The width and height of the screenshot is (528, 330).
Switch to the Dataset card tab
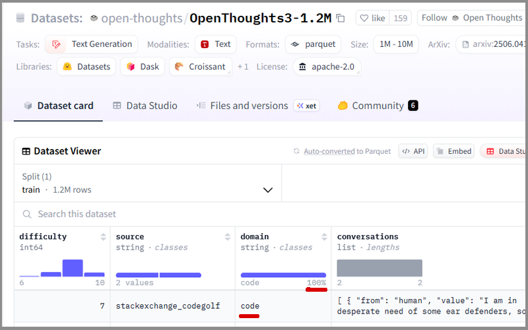point(58,106)
